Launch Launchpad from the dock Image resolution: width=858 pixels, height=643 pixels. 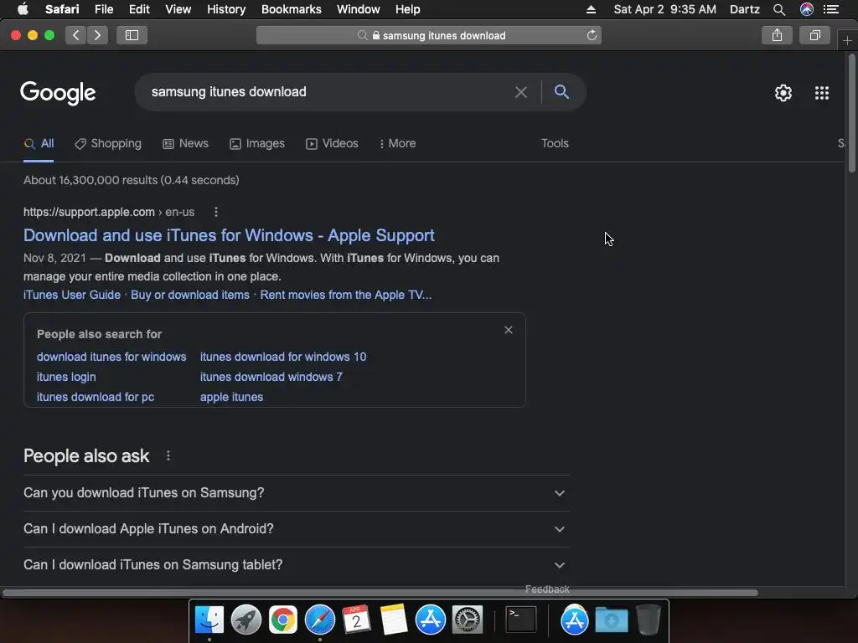point(246,620)
